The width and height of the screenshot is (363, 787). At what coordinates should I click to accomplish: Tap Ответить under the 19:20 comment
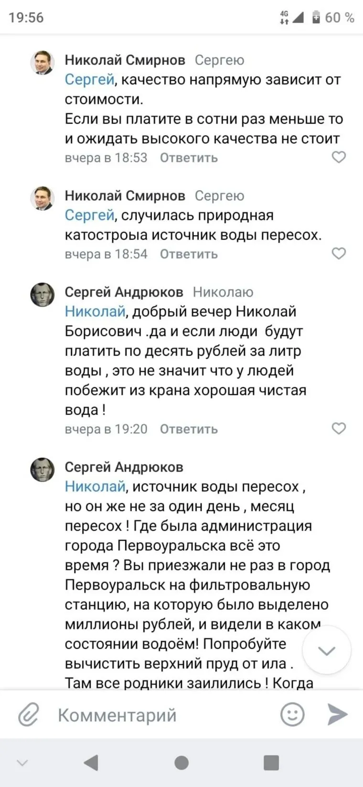[189, 429]
